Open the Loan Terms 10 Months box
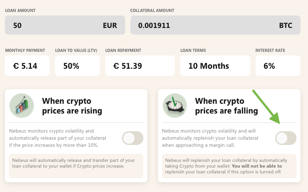 (215, 66)
